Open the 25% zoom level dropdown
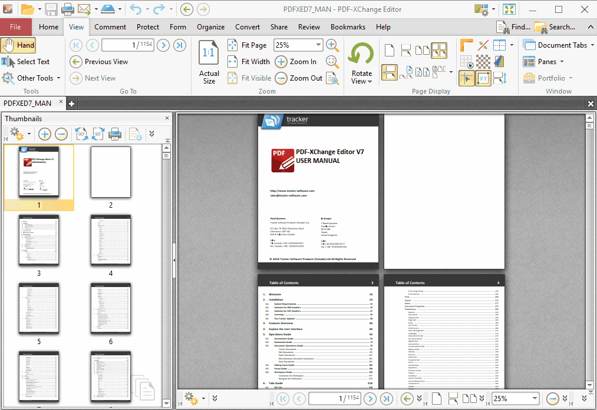Screen dimensions: 597x410 [318, 45]
